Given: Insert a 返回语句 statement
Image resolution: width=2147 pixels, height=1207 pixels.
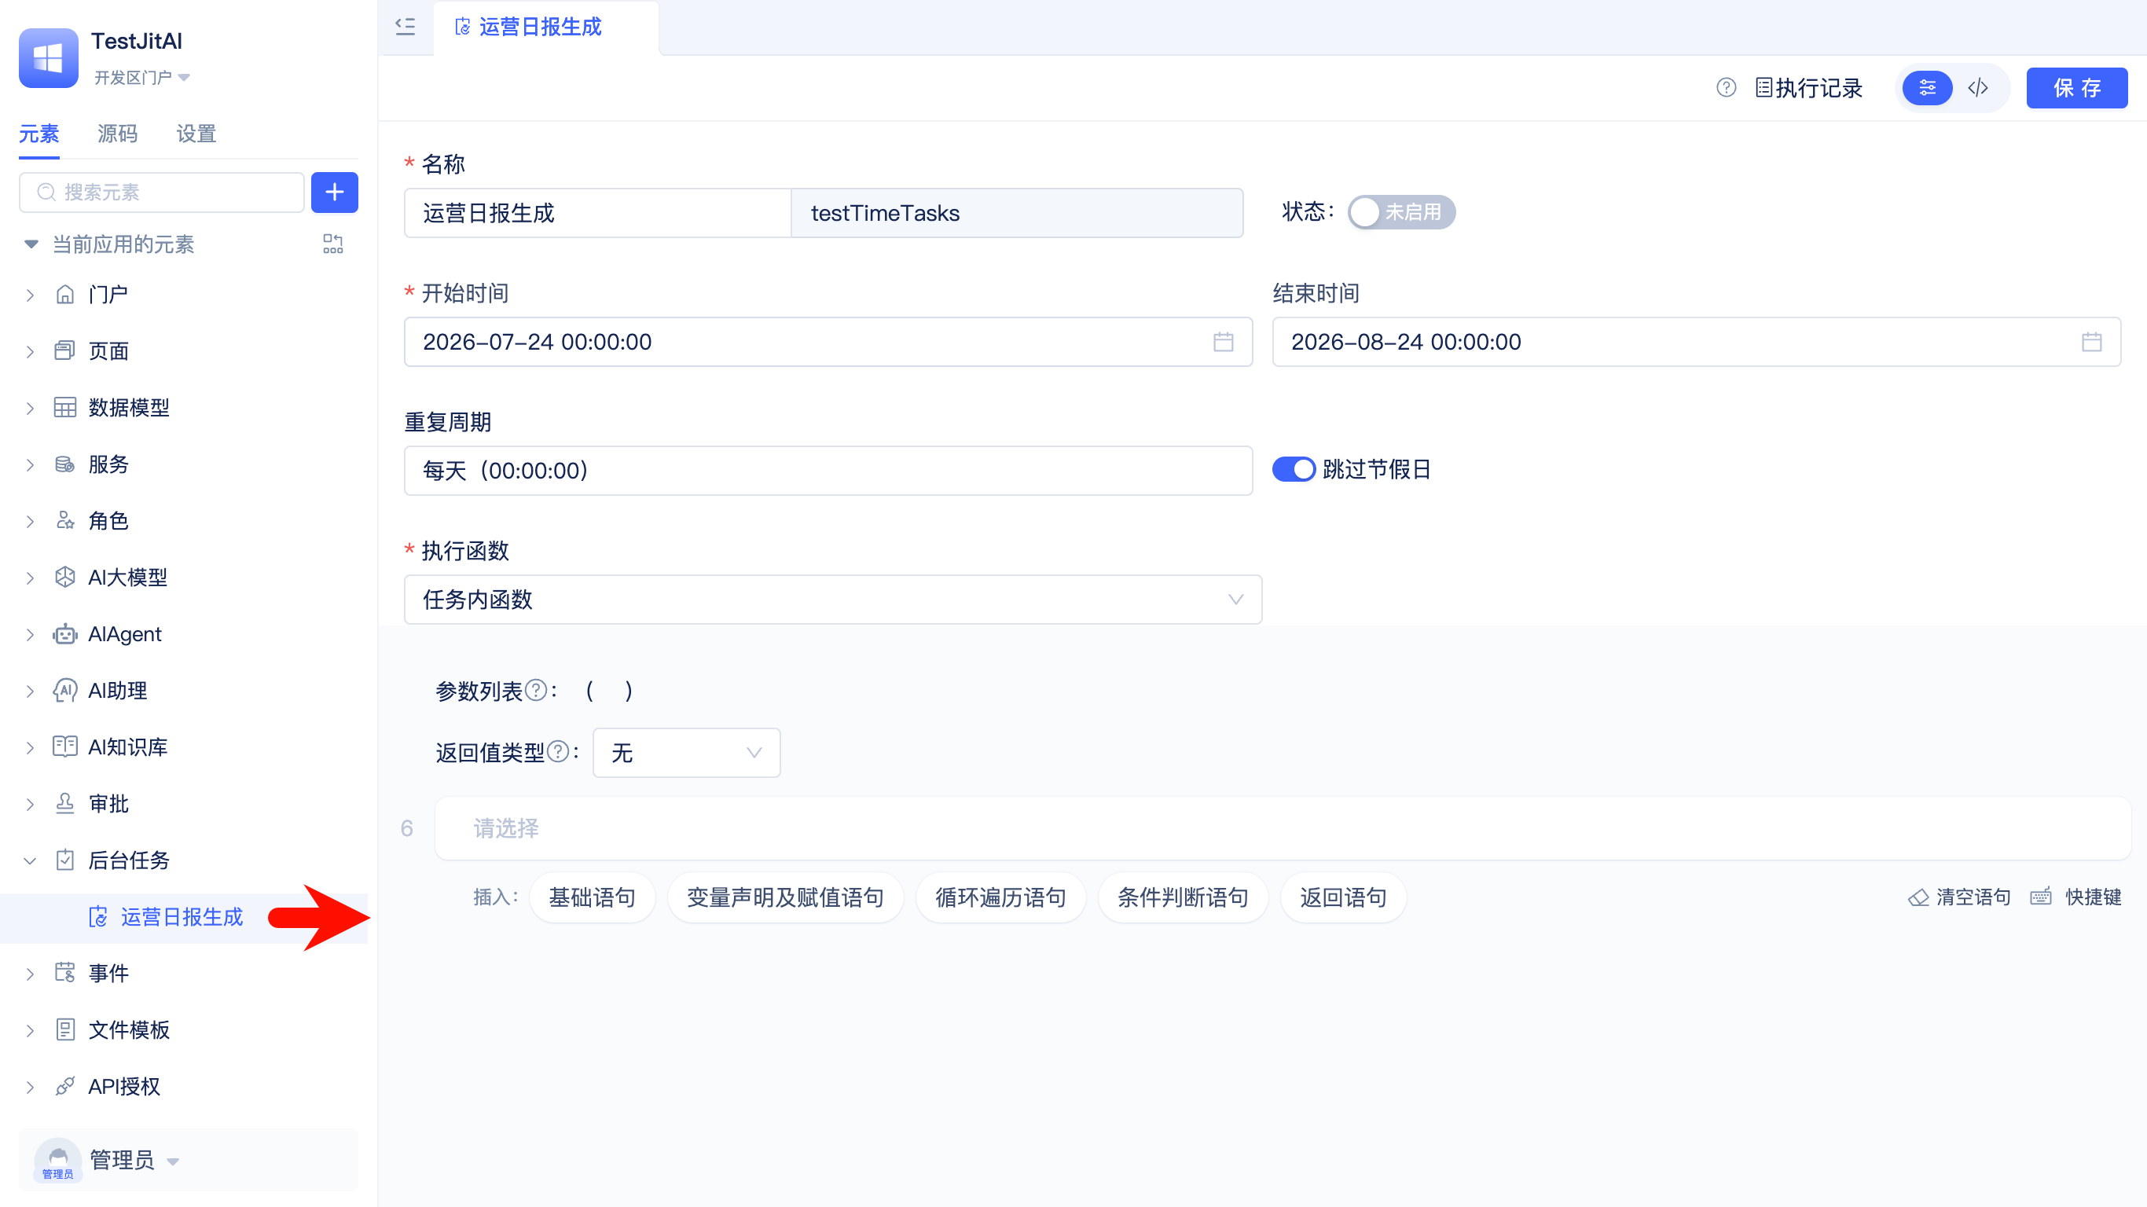Looking at the screenshot, I should tap(1343, 897).
